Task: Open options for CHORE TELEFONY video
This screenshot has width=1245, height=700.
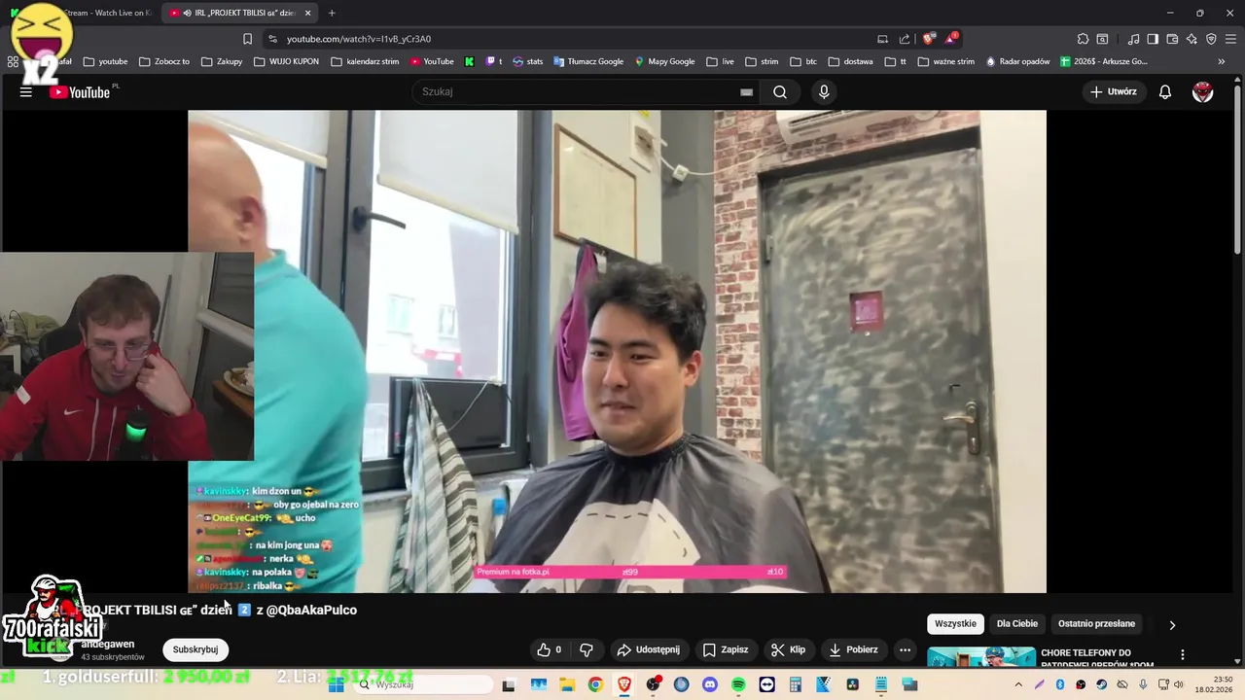Action: tap(1183, 655)
